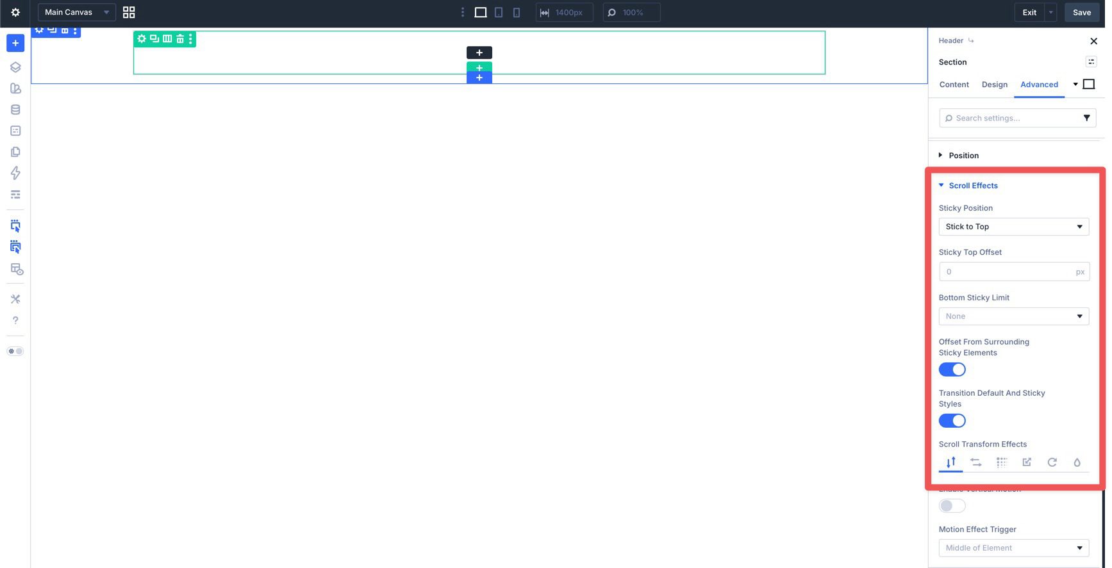Select the Advanced tab
The image size is (1112, 568).
[x=1039, y=85]
